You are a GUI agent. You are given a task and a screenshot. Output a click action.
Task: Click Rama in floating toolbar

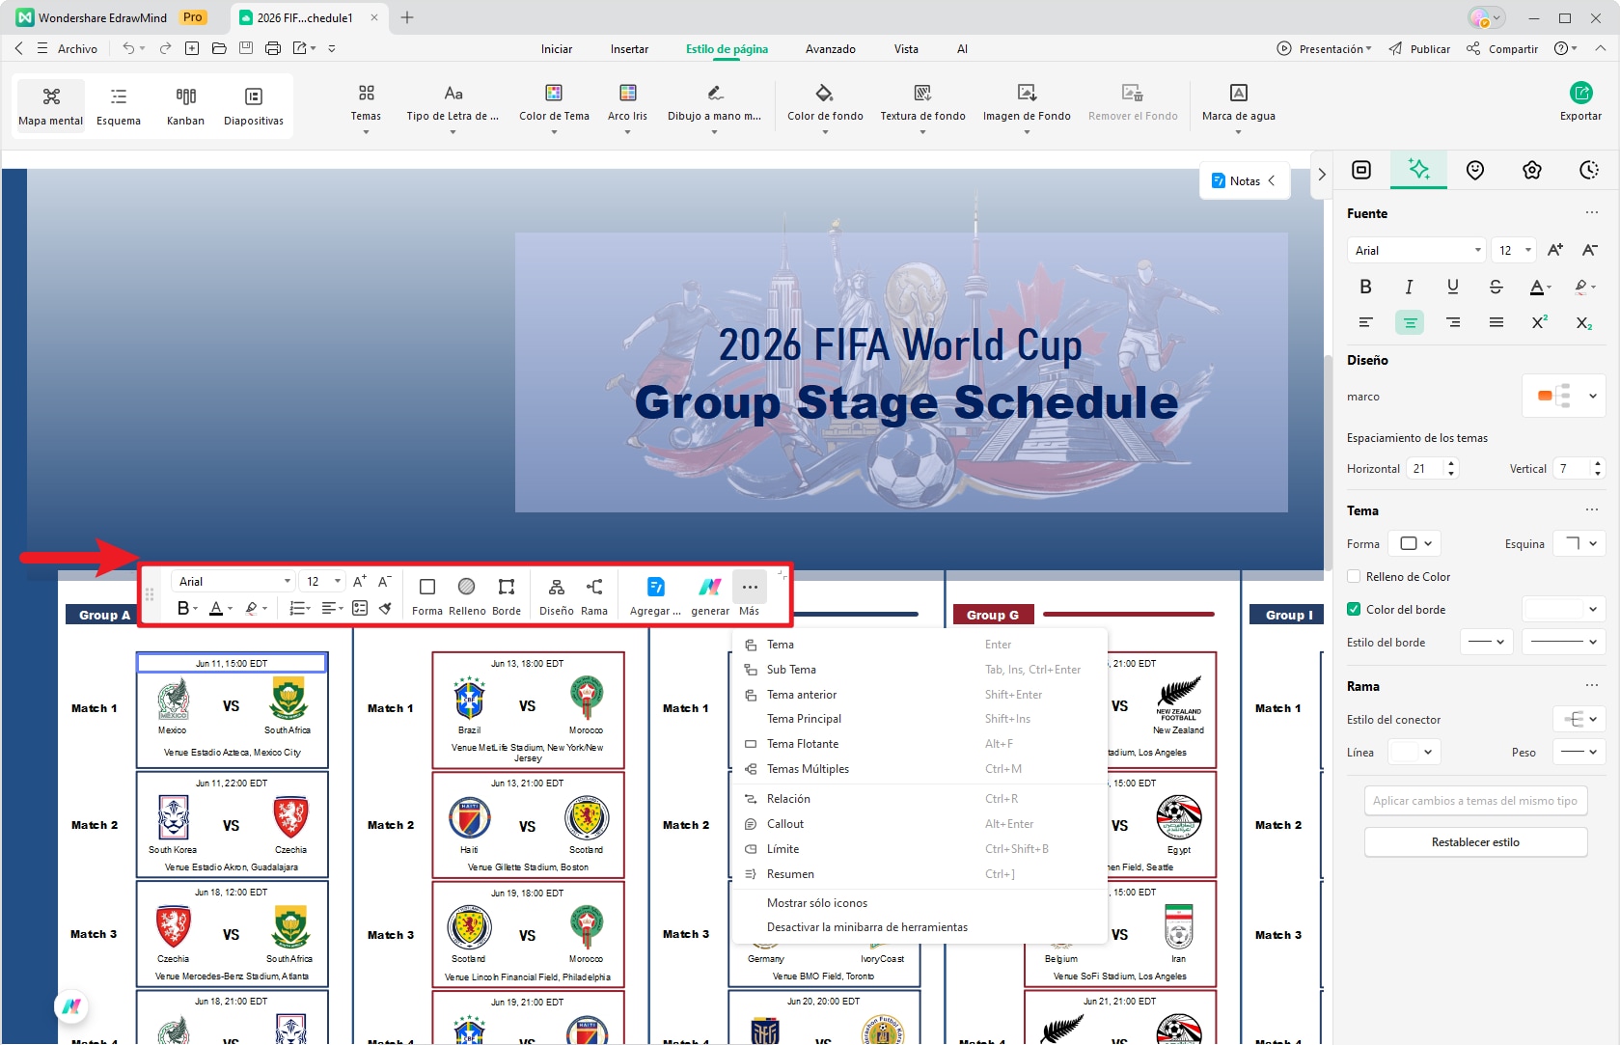tap(594, 596)
